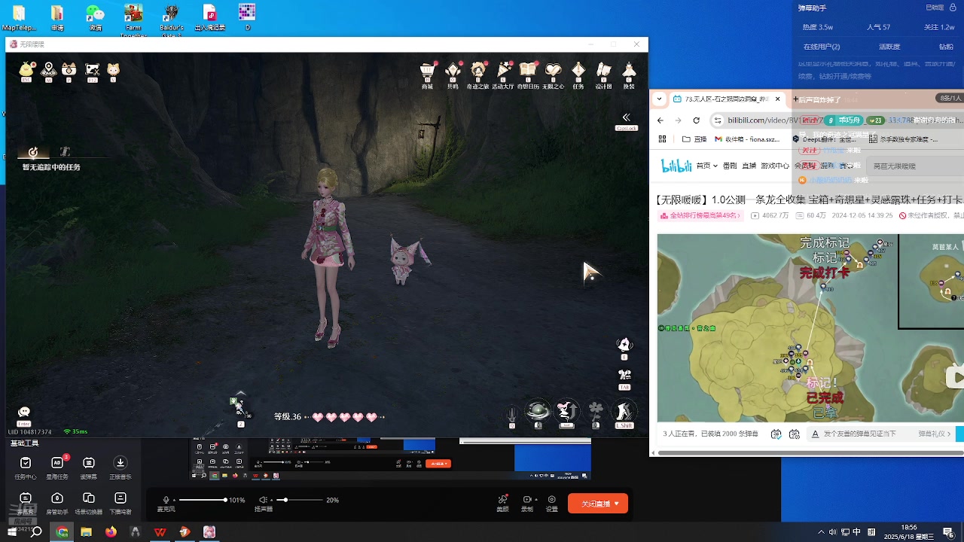Mute the 扬声器 speaker icon
The height and width of the screenshot is (542, 964).
tap(263, 500)
